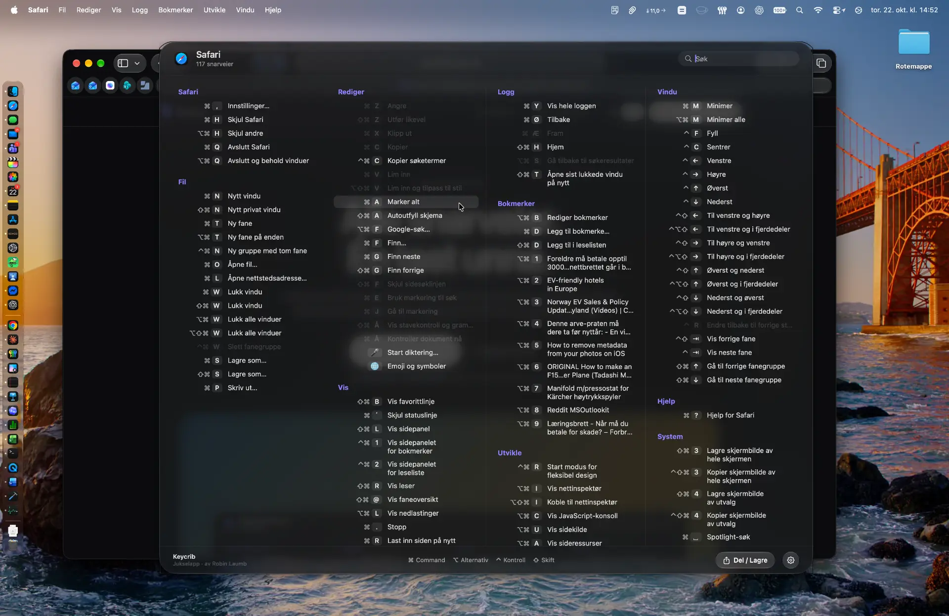The height and width of the screenshot is (616, 949).
Task: Open the Utvikle menu in menu bar
Action: coord(215,10)
